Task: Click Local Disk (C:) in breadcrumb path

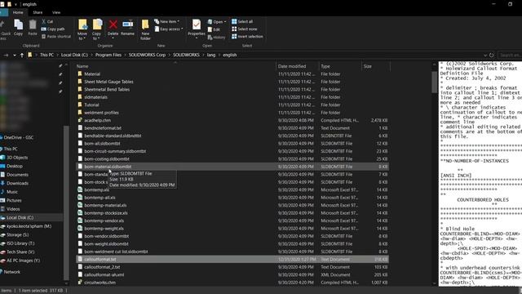Action: coord(74,55)
